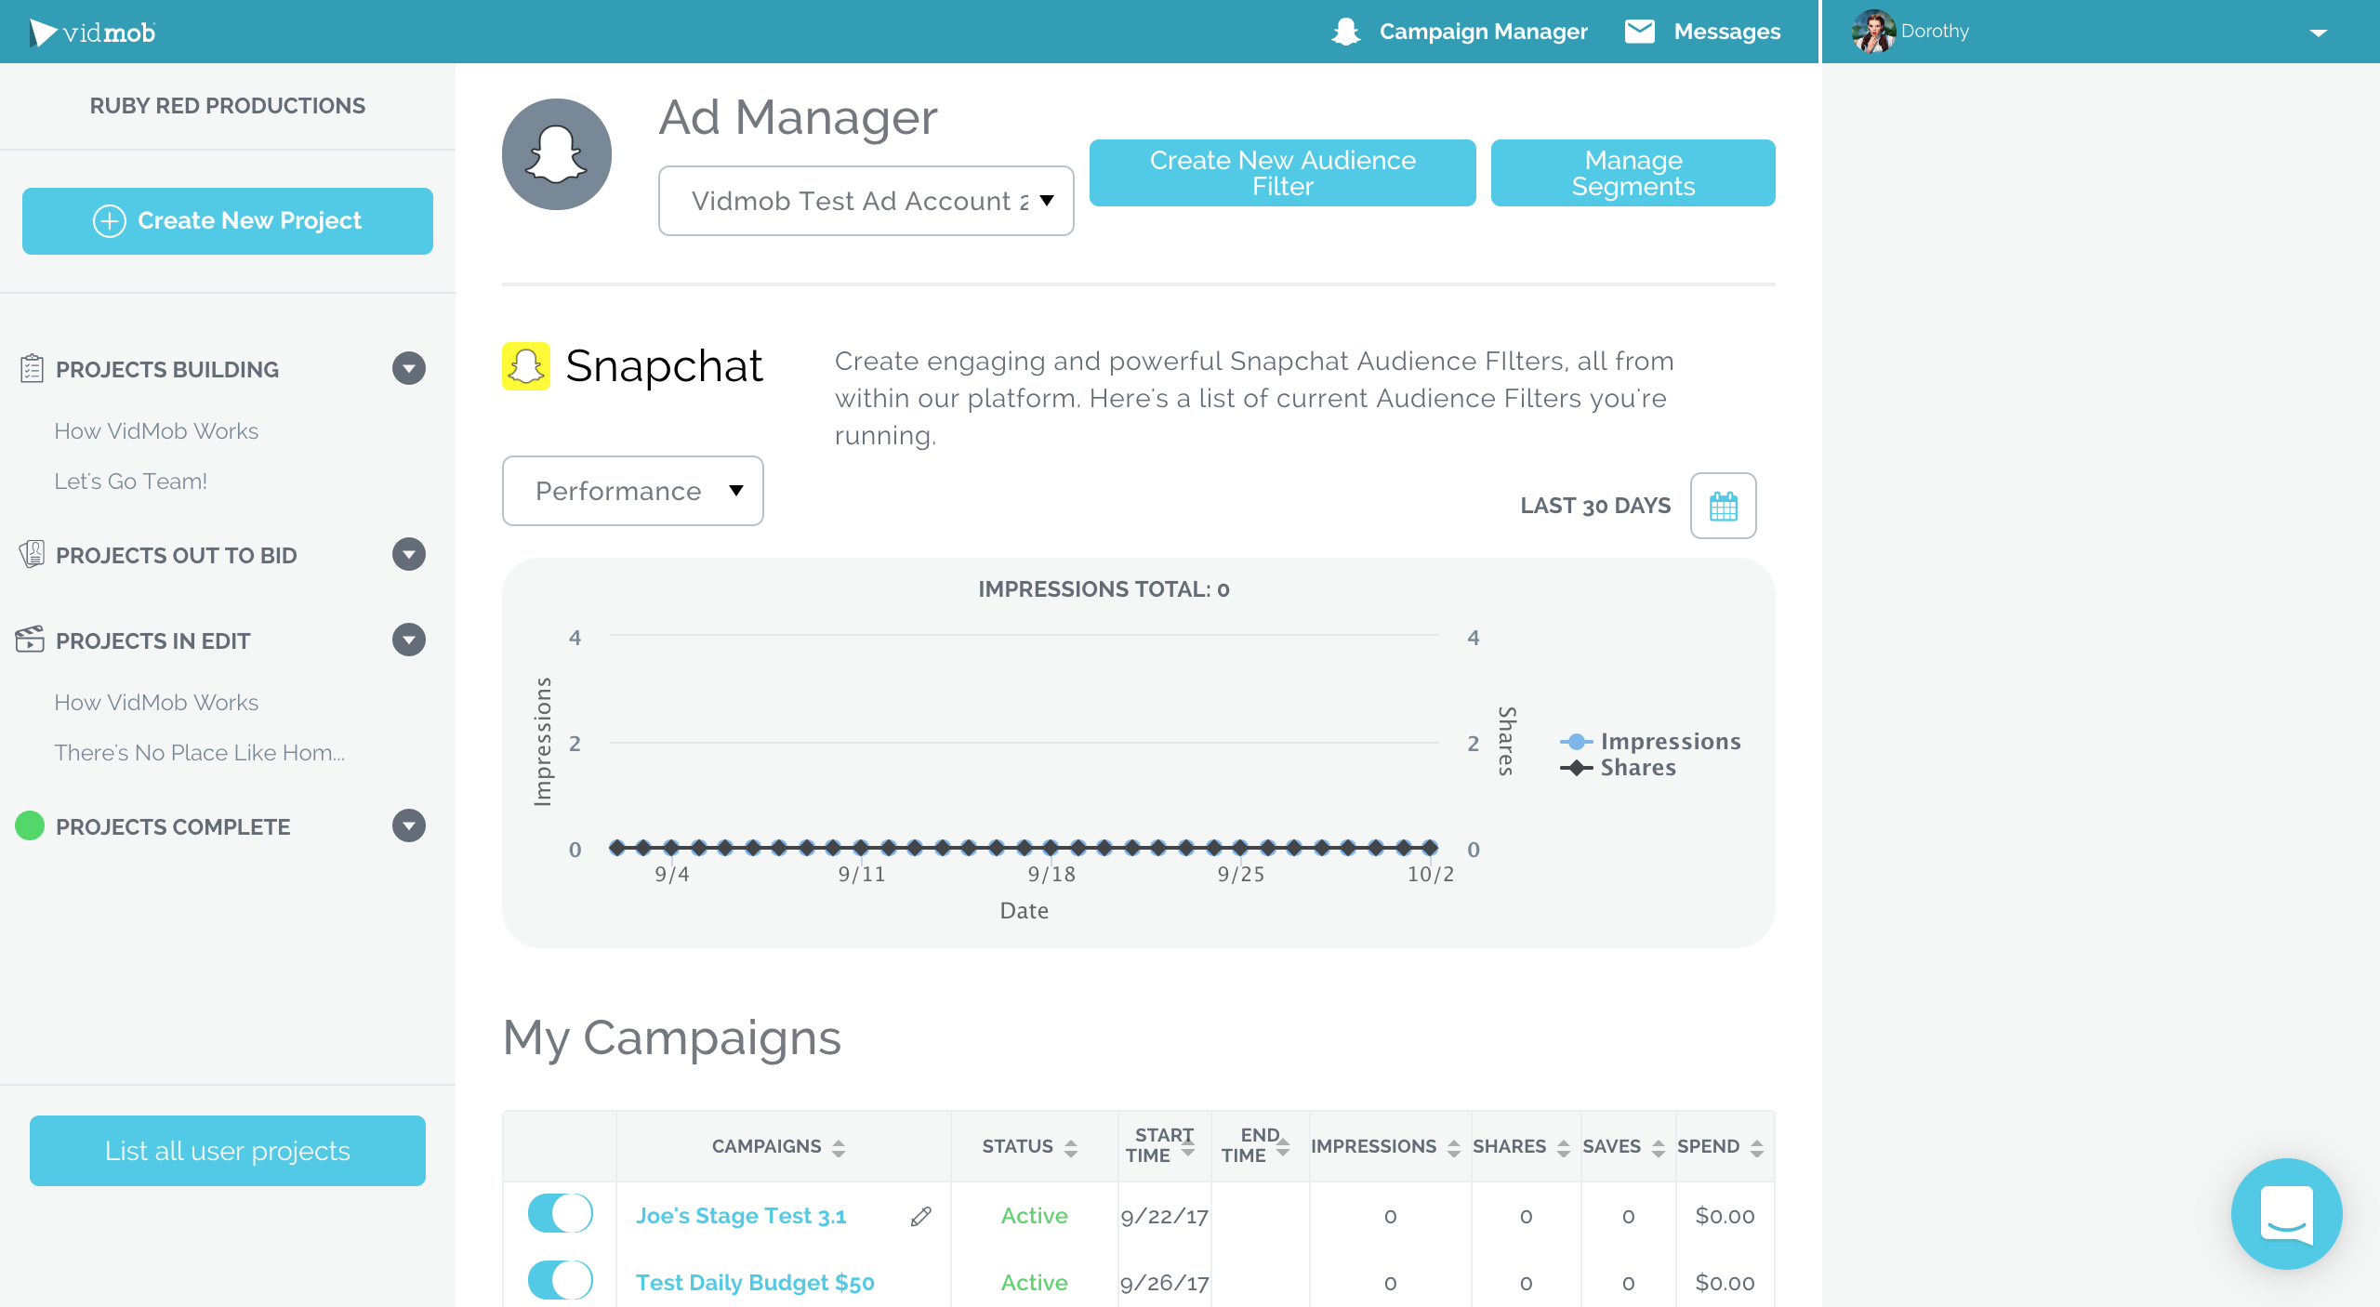This screenshot has height=1307, width=2380.
Task: Open Campaign Manager in top navigation
Action: pos(1483,32)
